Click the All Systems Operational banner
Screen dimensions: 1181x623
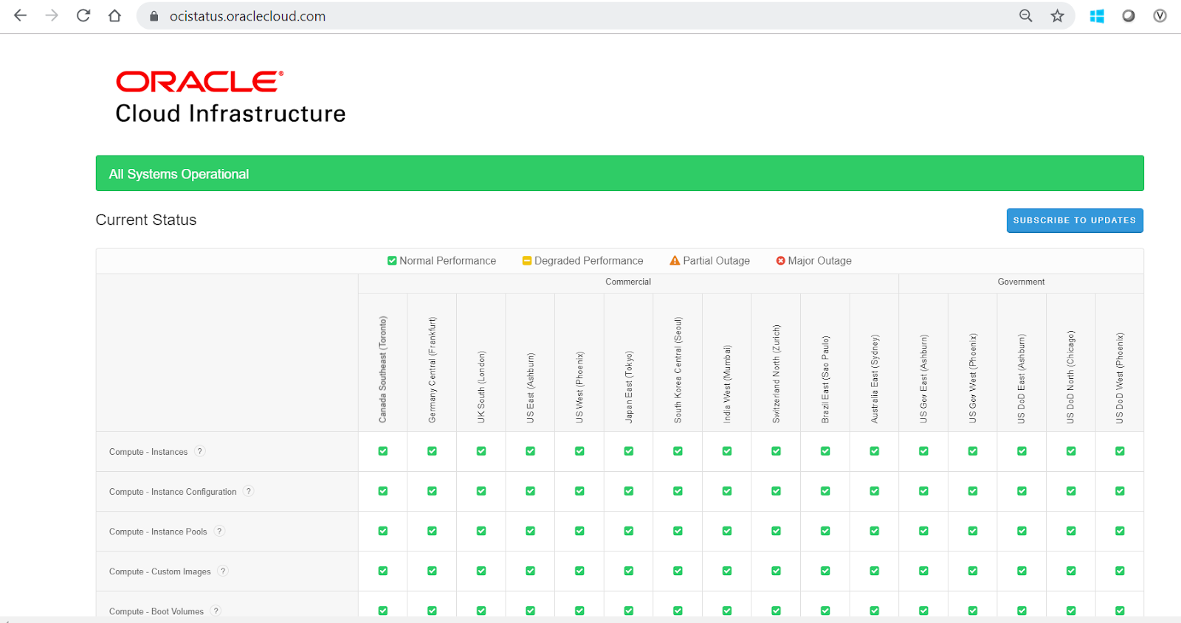620,173
